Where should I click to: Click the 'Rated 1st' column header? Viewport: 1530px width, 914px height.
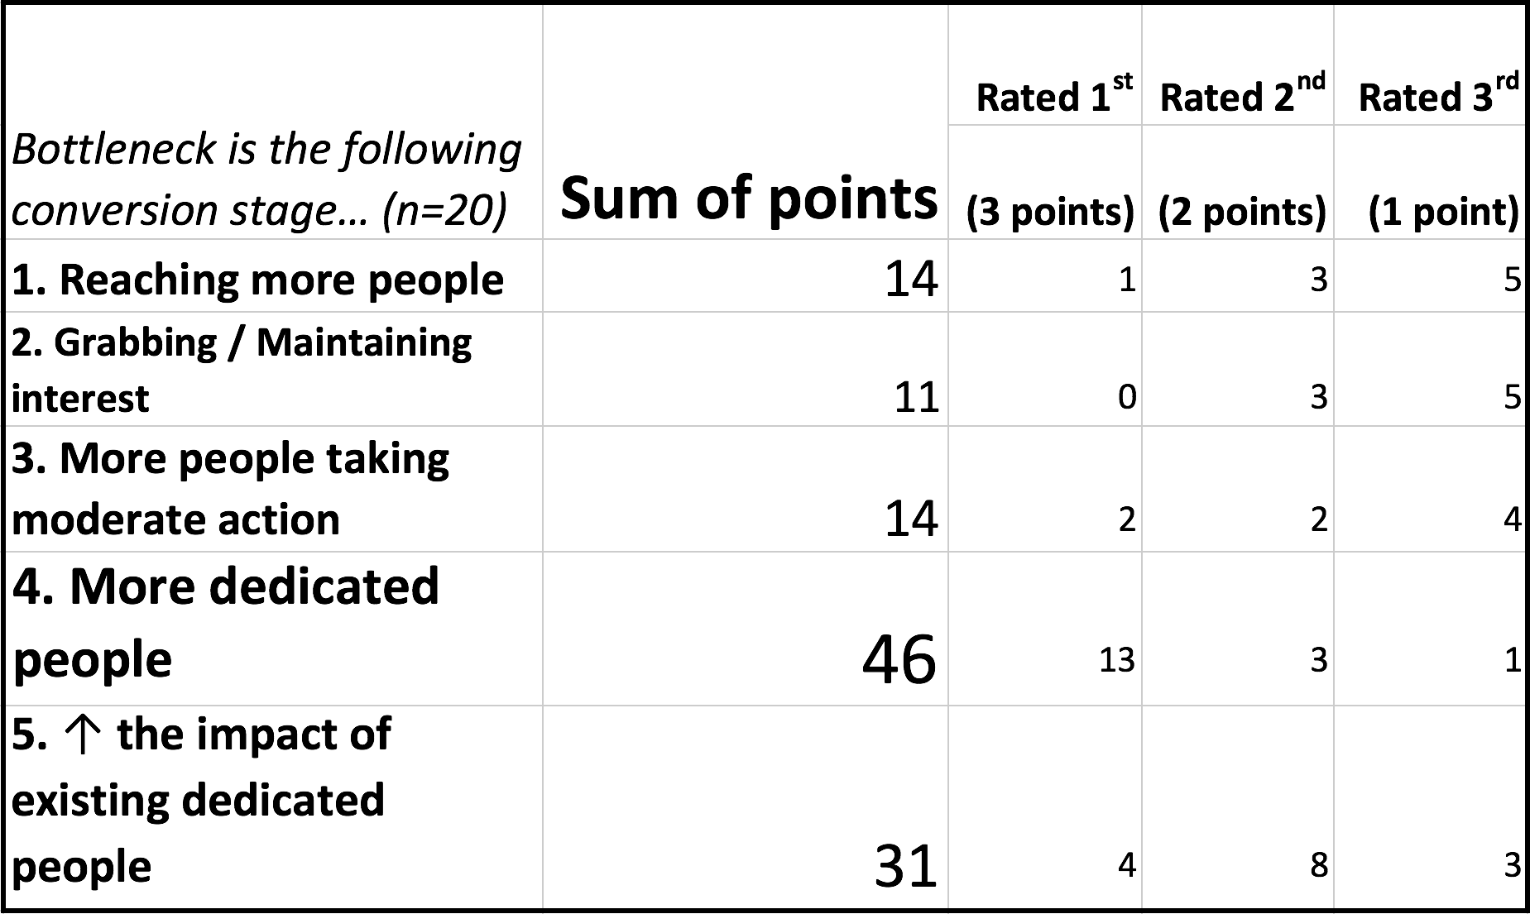1045,65
